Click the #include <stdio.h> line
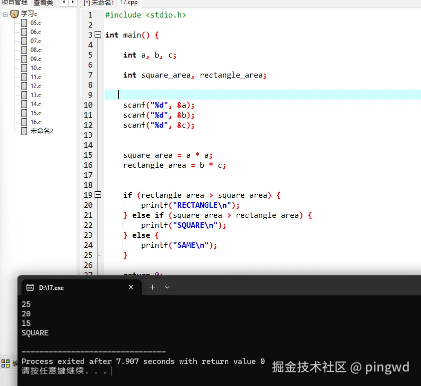 (146, 15)
